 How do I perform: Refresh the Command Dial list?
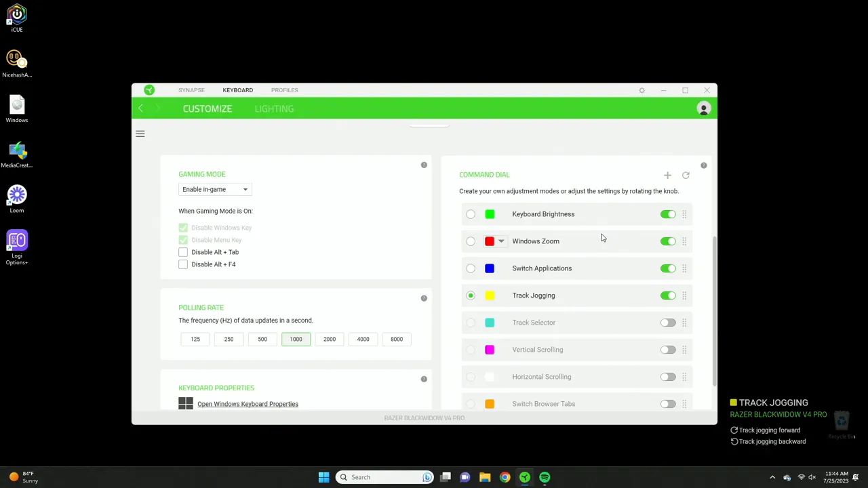pos(686,175)
